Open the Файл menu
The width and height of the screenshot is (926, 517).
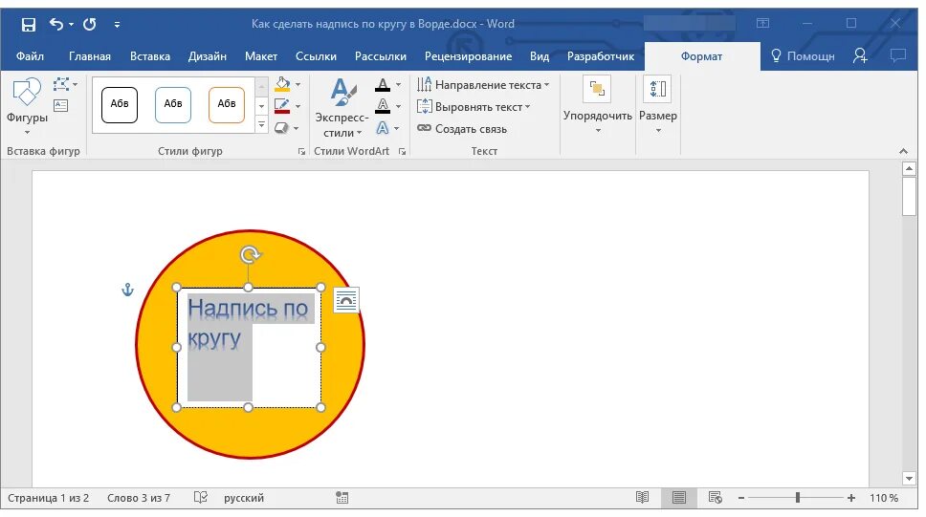pos(30,56)
